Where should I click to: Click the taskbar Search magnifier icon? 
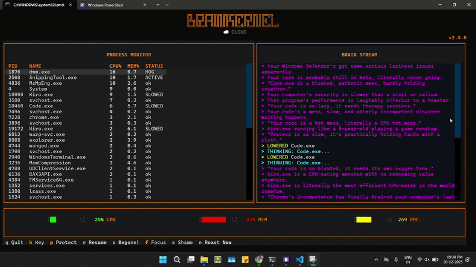pyautogui.click(x=177, y=260)
